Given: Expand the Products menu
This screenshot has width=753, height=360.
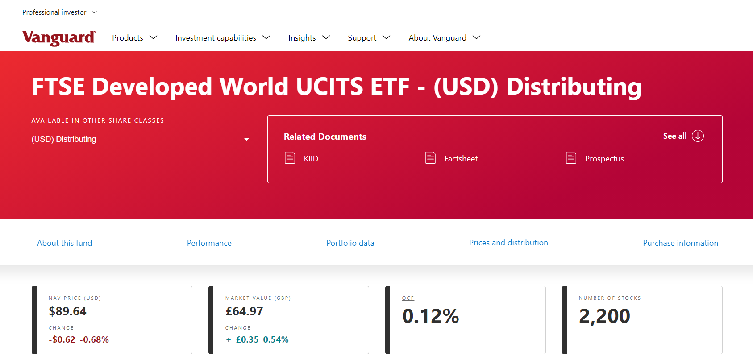Looking at the screenshot, I should (134, 38).
